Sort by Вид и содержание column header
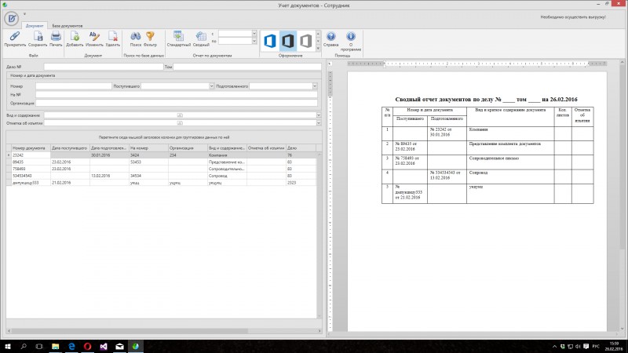Viewport: 628px width, 353px height. (x=227, y=148)
